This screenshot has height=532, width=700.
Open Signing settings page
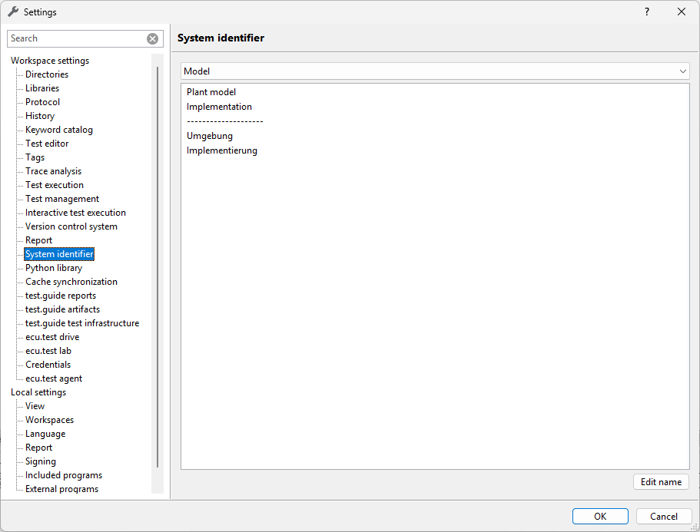pyautogui.click(x=41, y=461)
